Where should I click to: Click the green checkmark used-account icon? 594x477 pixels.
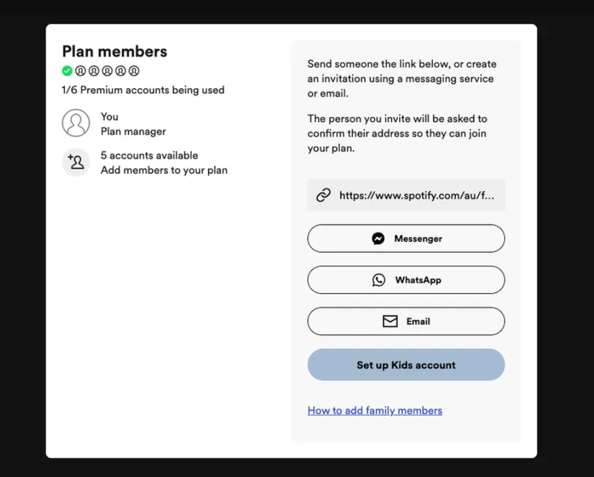(x=67, y=71)
